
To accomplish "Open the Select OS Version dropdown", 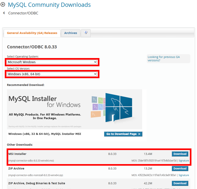I will 52,74.
